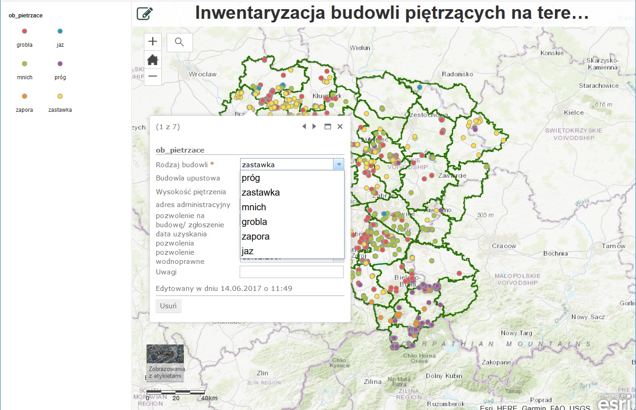Return map to the default home extent
The image size is (636, 410).
click(x=153, y=60)
